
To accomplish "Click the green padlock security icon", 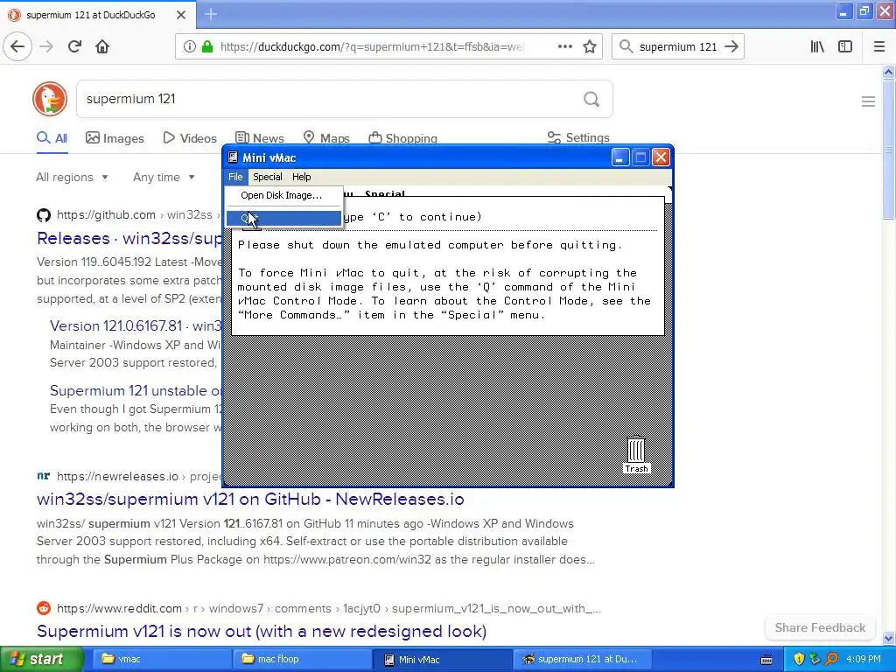I will (x=207, y=46).
